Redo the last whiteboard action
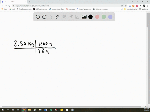This screenshot has height=112, width=150. click(x=44, y=17)
